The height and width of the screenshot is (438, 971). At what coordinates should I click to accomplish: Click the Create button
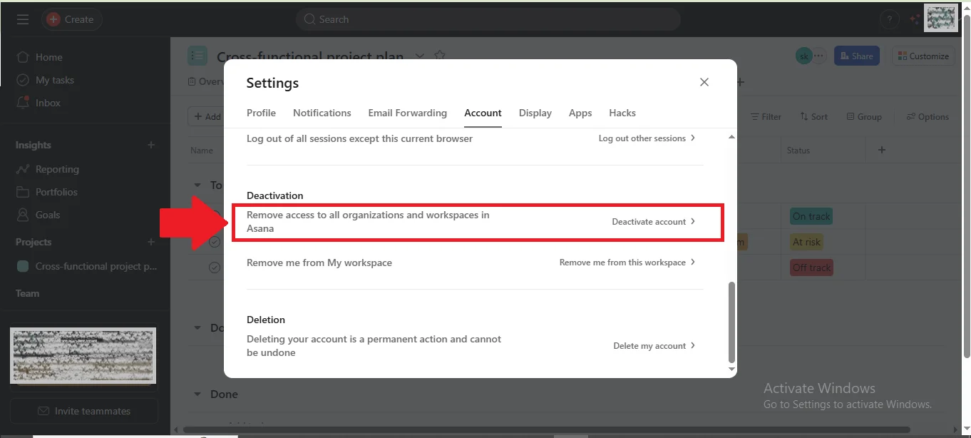click(x=71, y=19)
